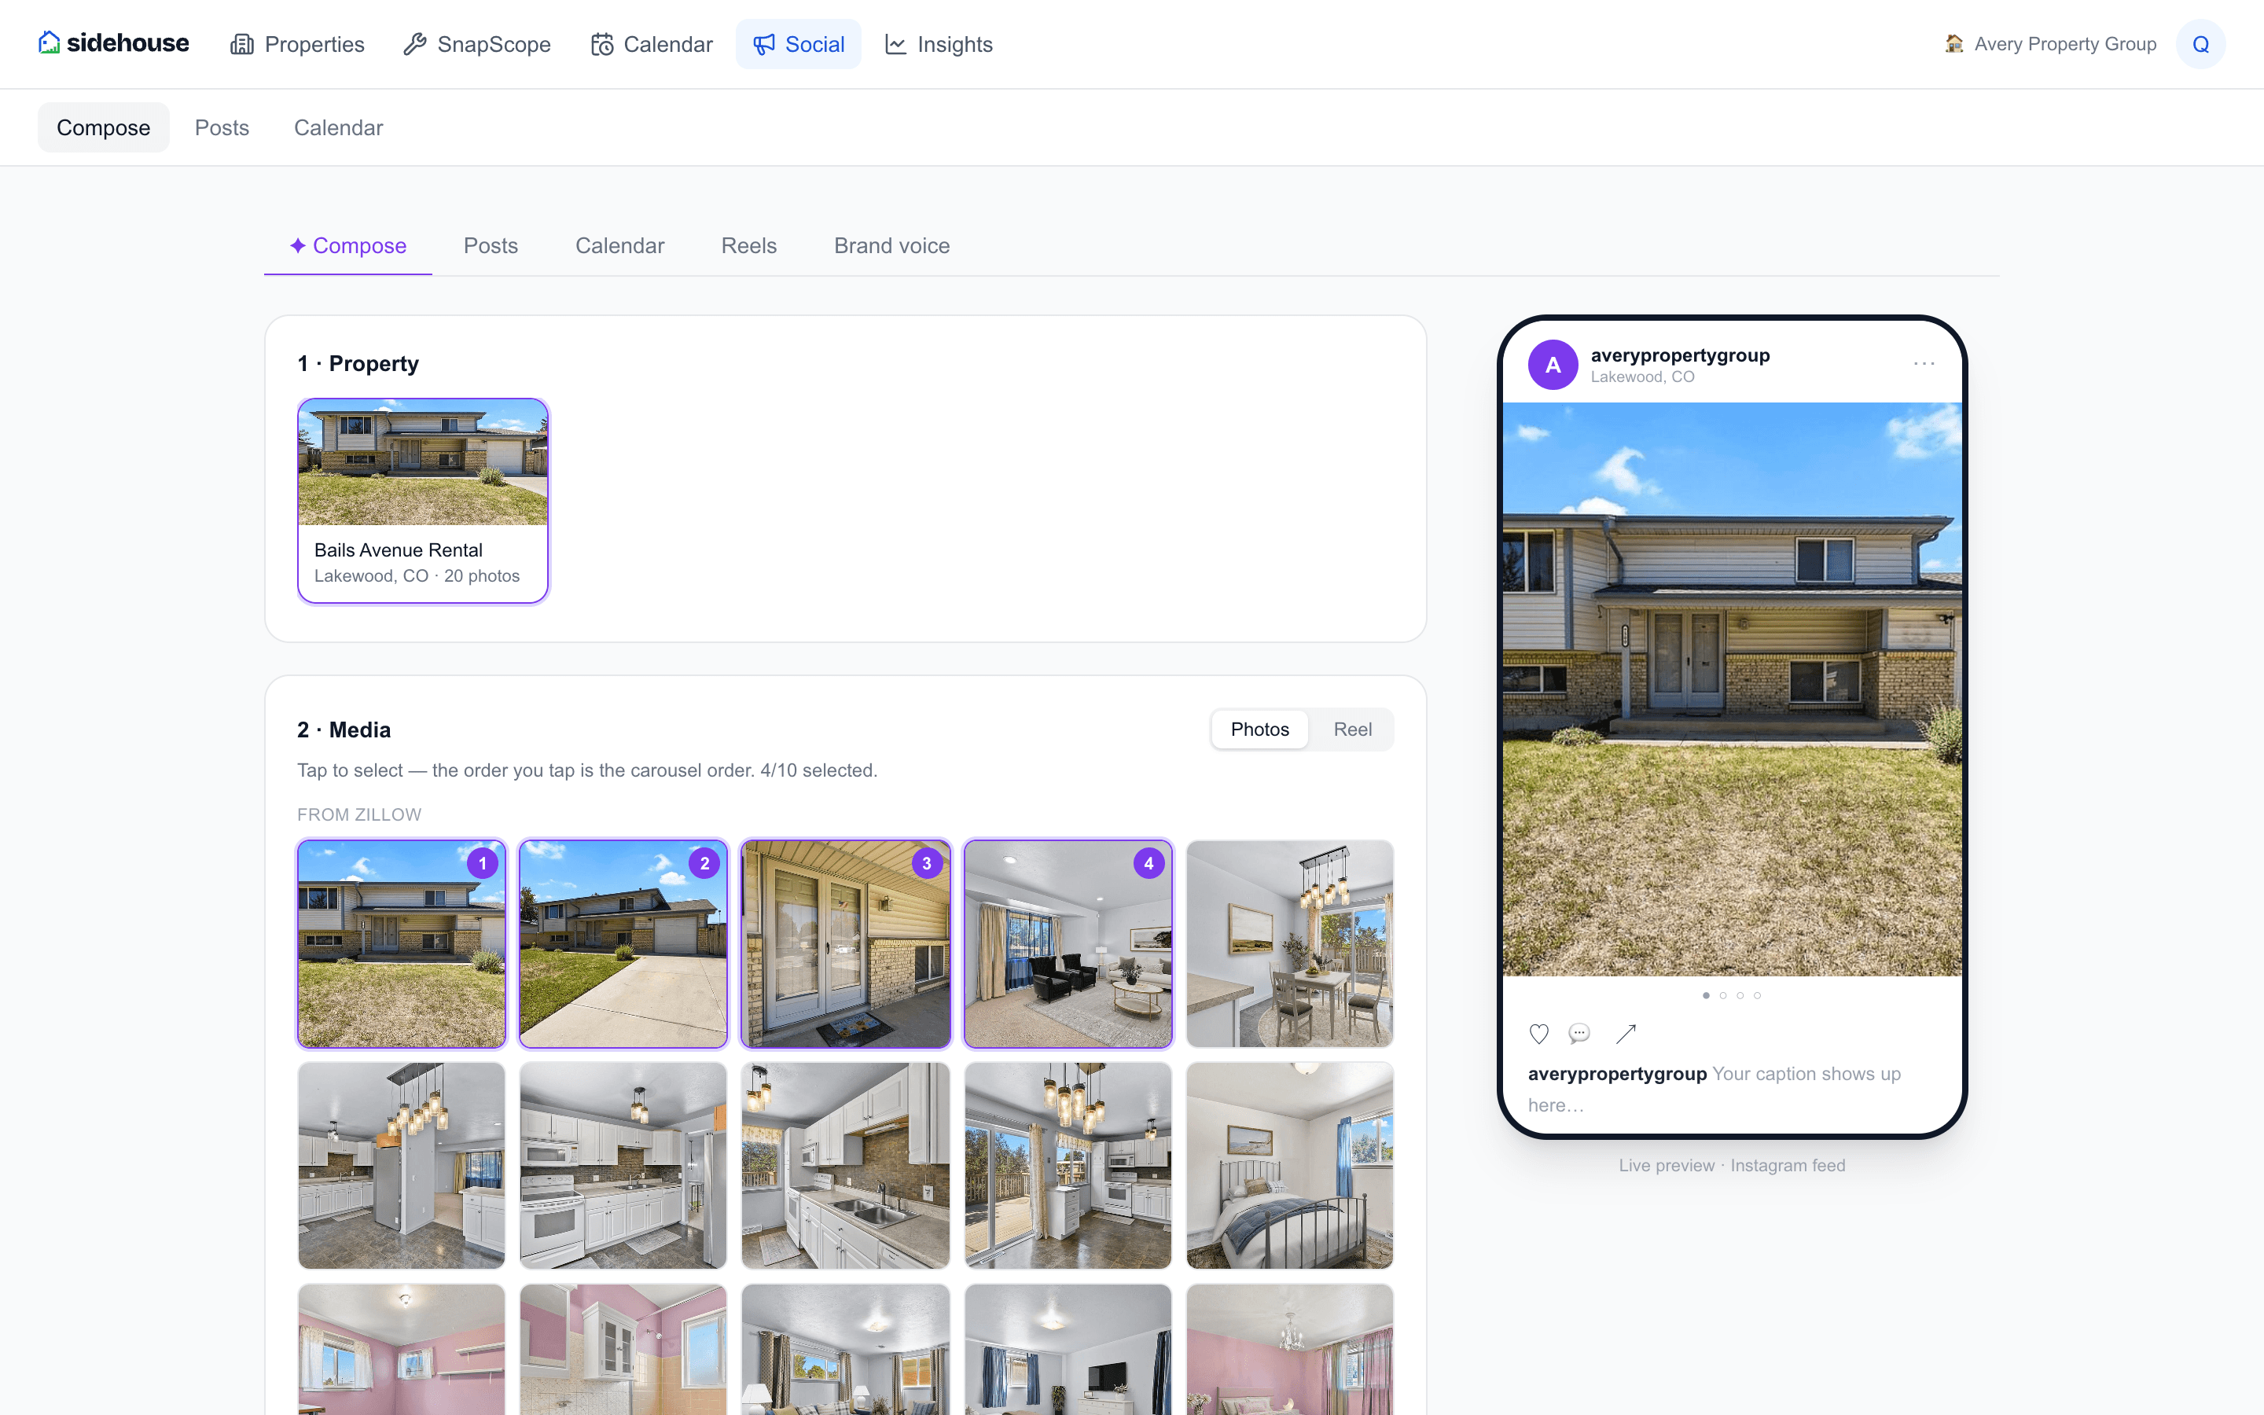
Task: Select the kitchen photo with white stove
Action: click(x=623, y=1165)
